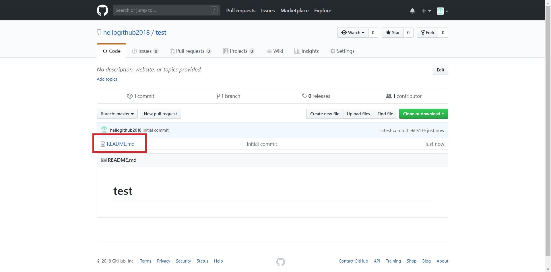Click the README.md file icon in file list
The height and width of the screenshot is (272, 551).
(103, 144)
